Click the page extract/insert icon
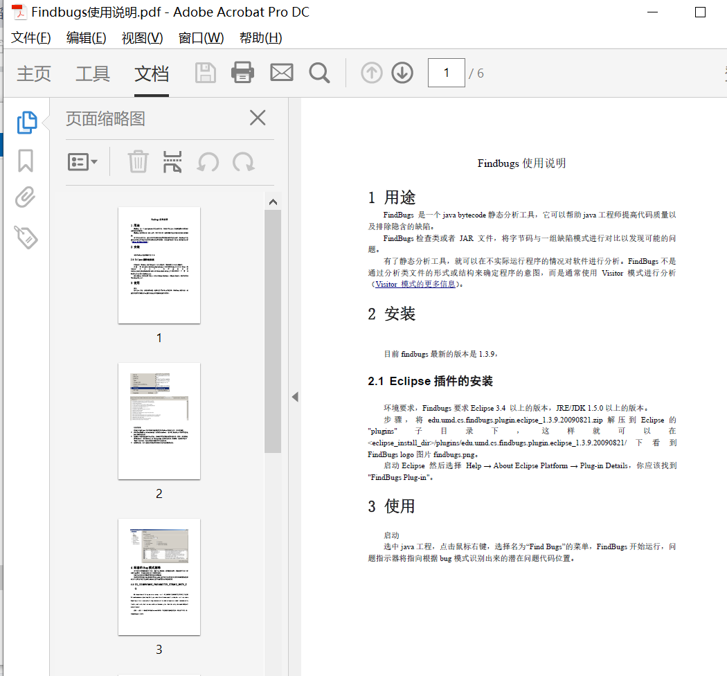This screenshot has height=676, width=727. tap(172, 162)
